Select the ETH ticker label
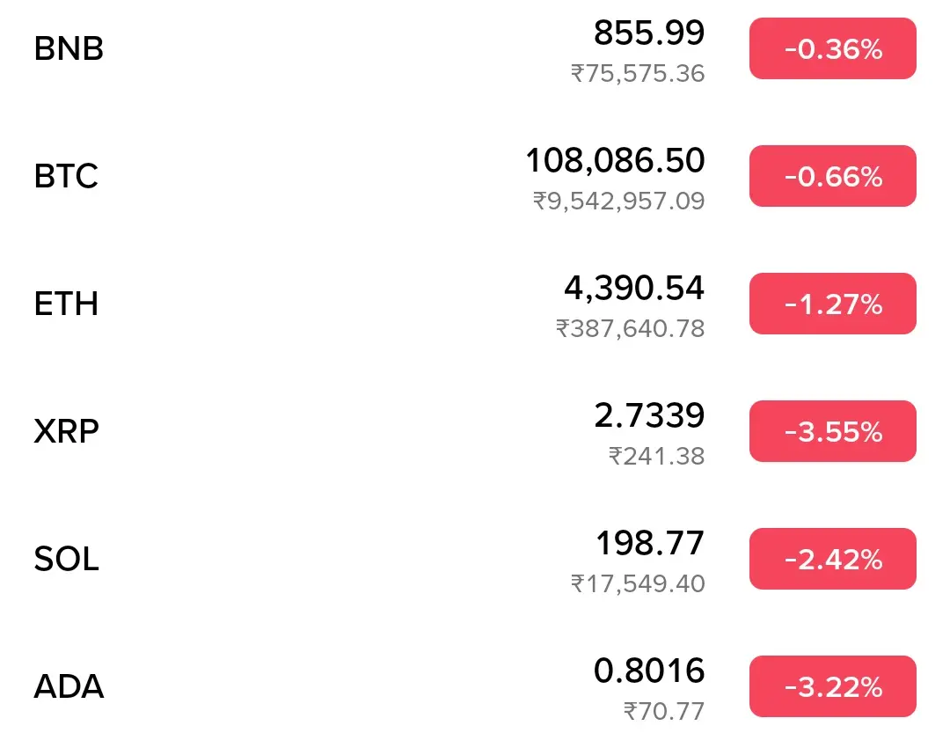950x733 pixels. [66, 304]
